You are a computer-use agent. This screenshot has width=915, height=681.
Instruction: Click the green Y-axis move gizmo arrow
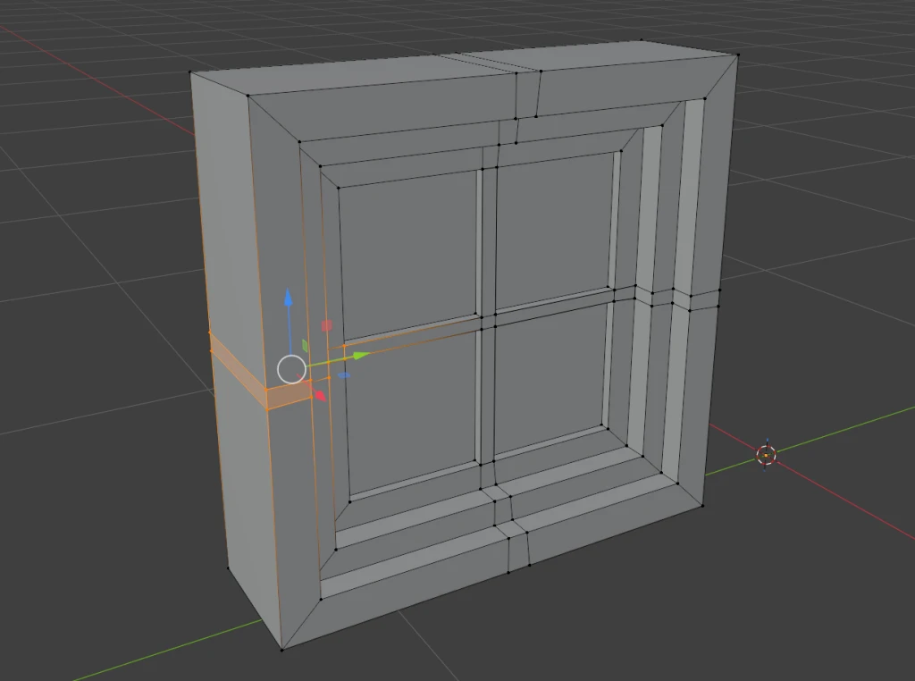click(361, 355)
